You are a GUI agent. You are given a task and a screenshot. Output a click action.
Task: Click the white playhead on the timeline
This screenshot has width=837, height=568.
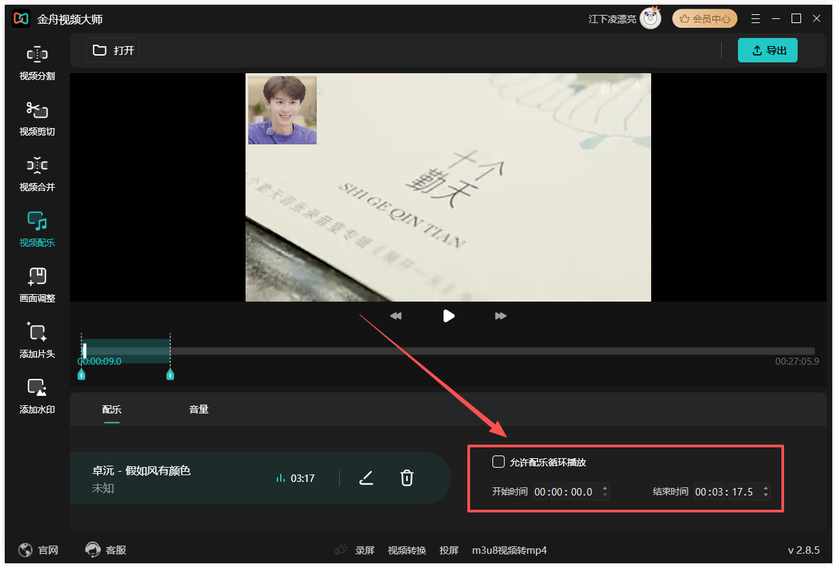pyautogui.click(x=85, y=350)
